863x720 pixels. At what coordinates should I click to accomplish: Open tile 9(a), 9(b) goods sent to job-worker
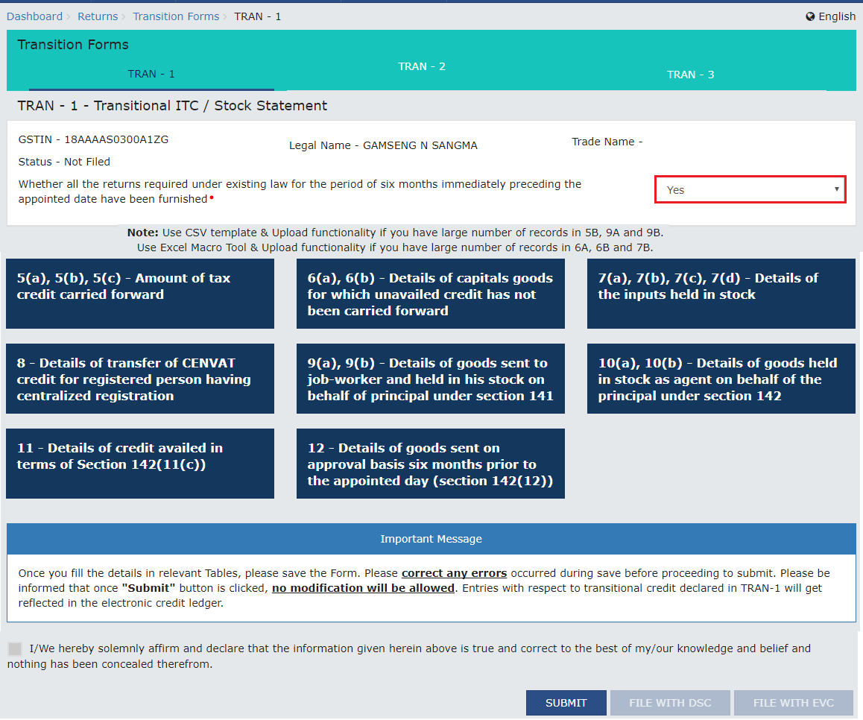[x=431, y=379]
